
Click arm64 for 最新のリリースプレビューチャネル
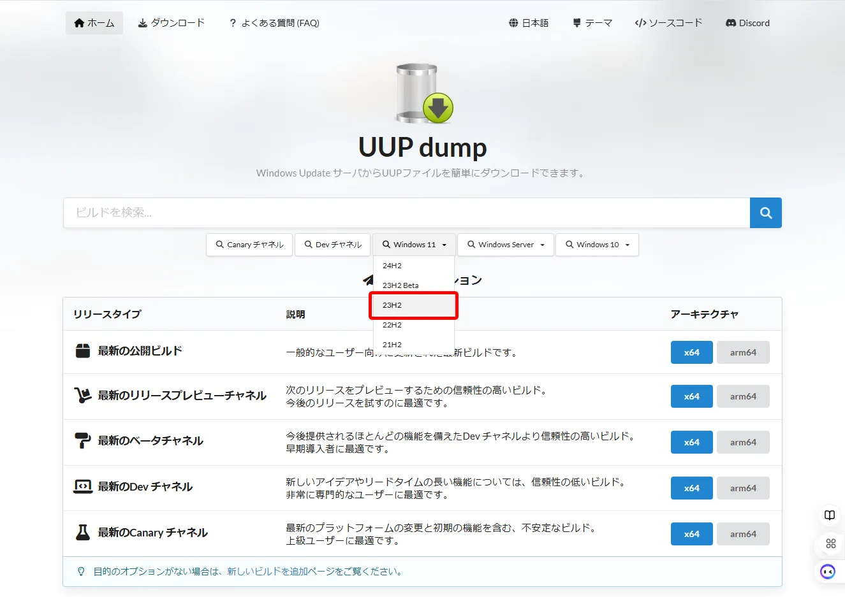click(x=743, y=396)
